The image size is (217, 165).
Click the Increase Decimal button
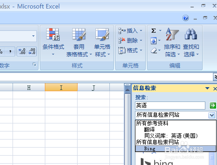point(22,51)
